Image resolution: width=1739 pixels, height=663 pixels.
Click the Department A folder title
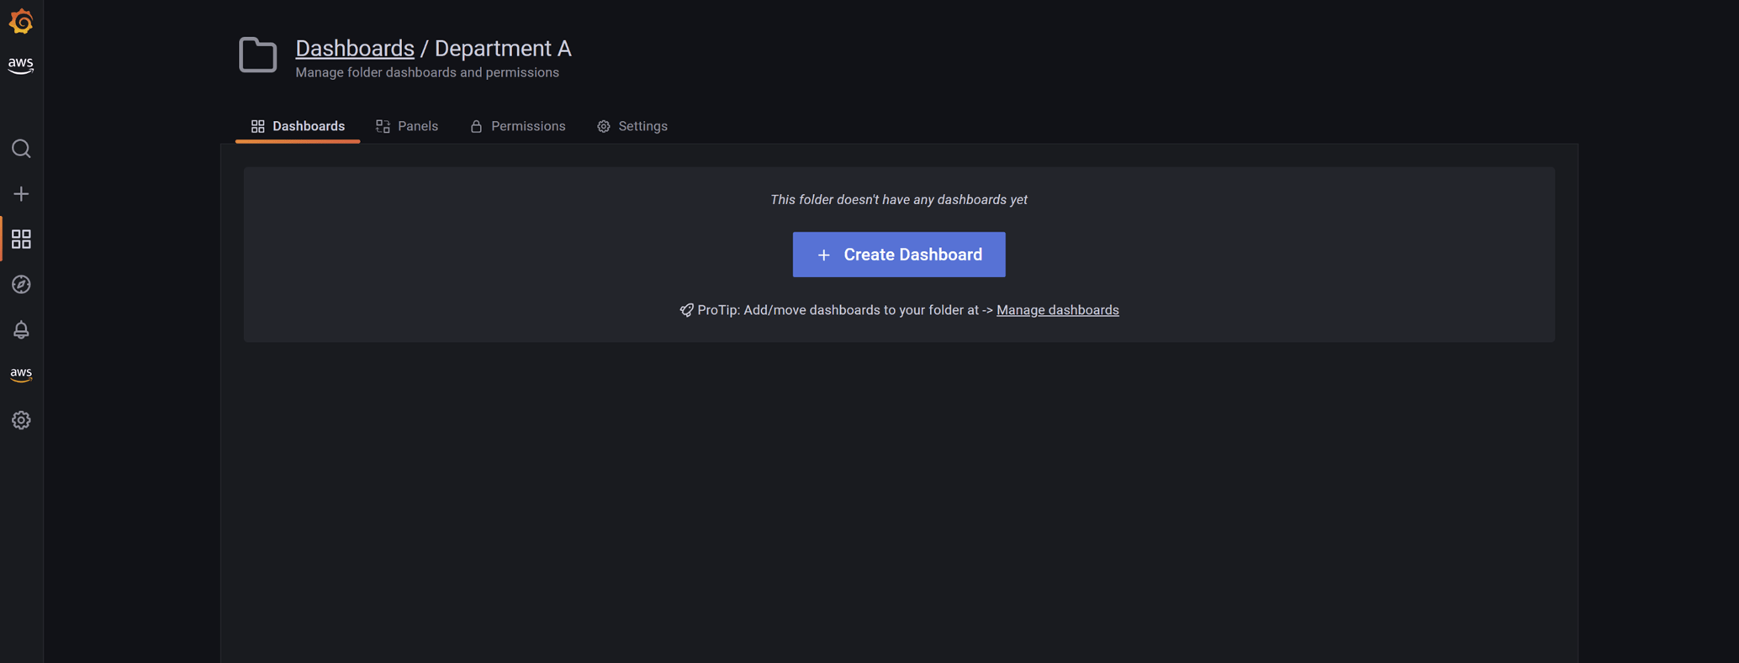(503, 49)
